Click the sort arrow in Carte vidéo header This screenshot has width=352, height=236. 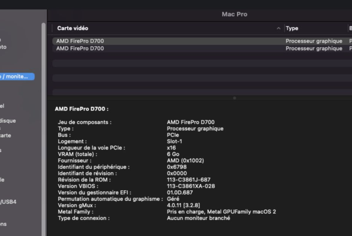[278, 28]
